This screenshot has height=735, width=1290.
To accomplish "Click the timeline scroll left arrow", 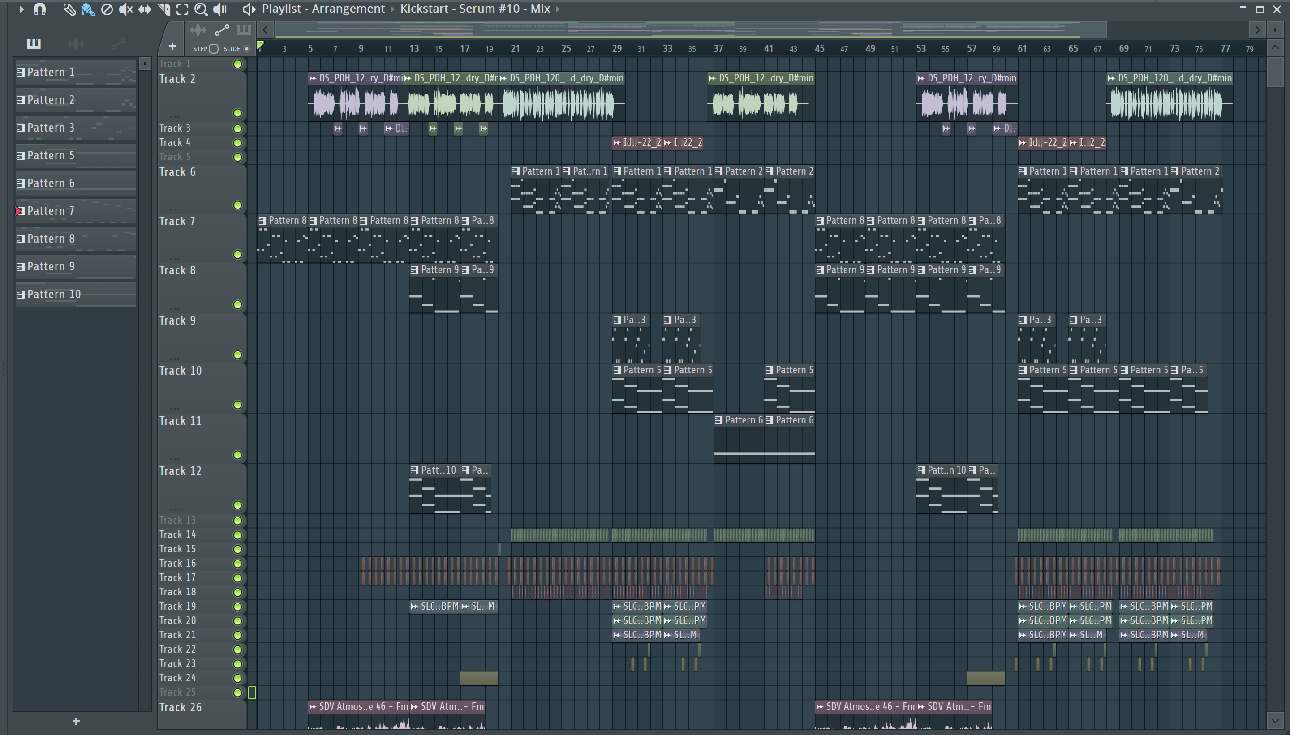I will (265, 30).
